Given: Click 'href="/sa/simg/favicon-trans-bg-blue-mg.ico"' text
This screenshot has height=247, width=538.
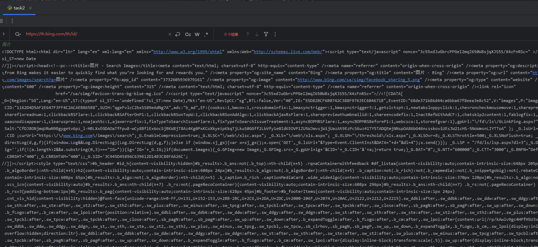Looking at the screenshot, I should (x=109, y=94).
